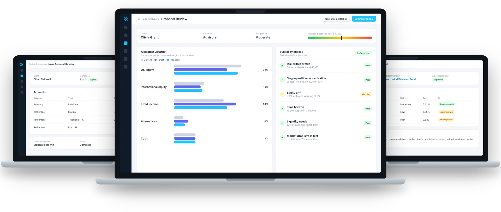The width and height of the screenshot is (501, 212).
Task: Click the check icon beside Liquidity needs
Action: (282, 123)
